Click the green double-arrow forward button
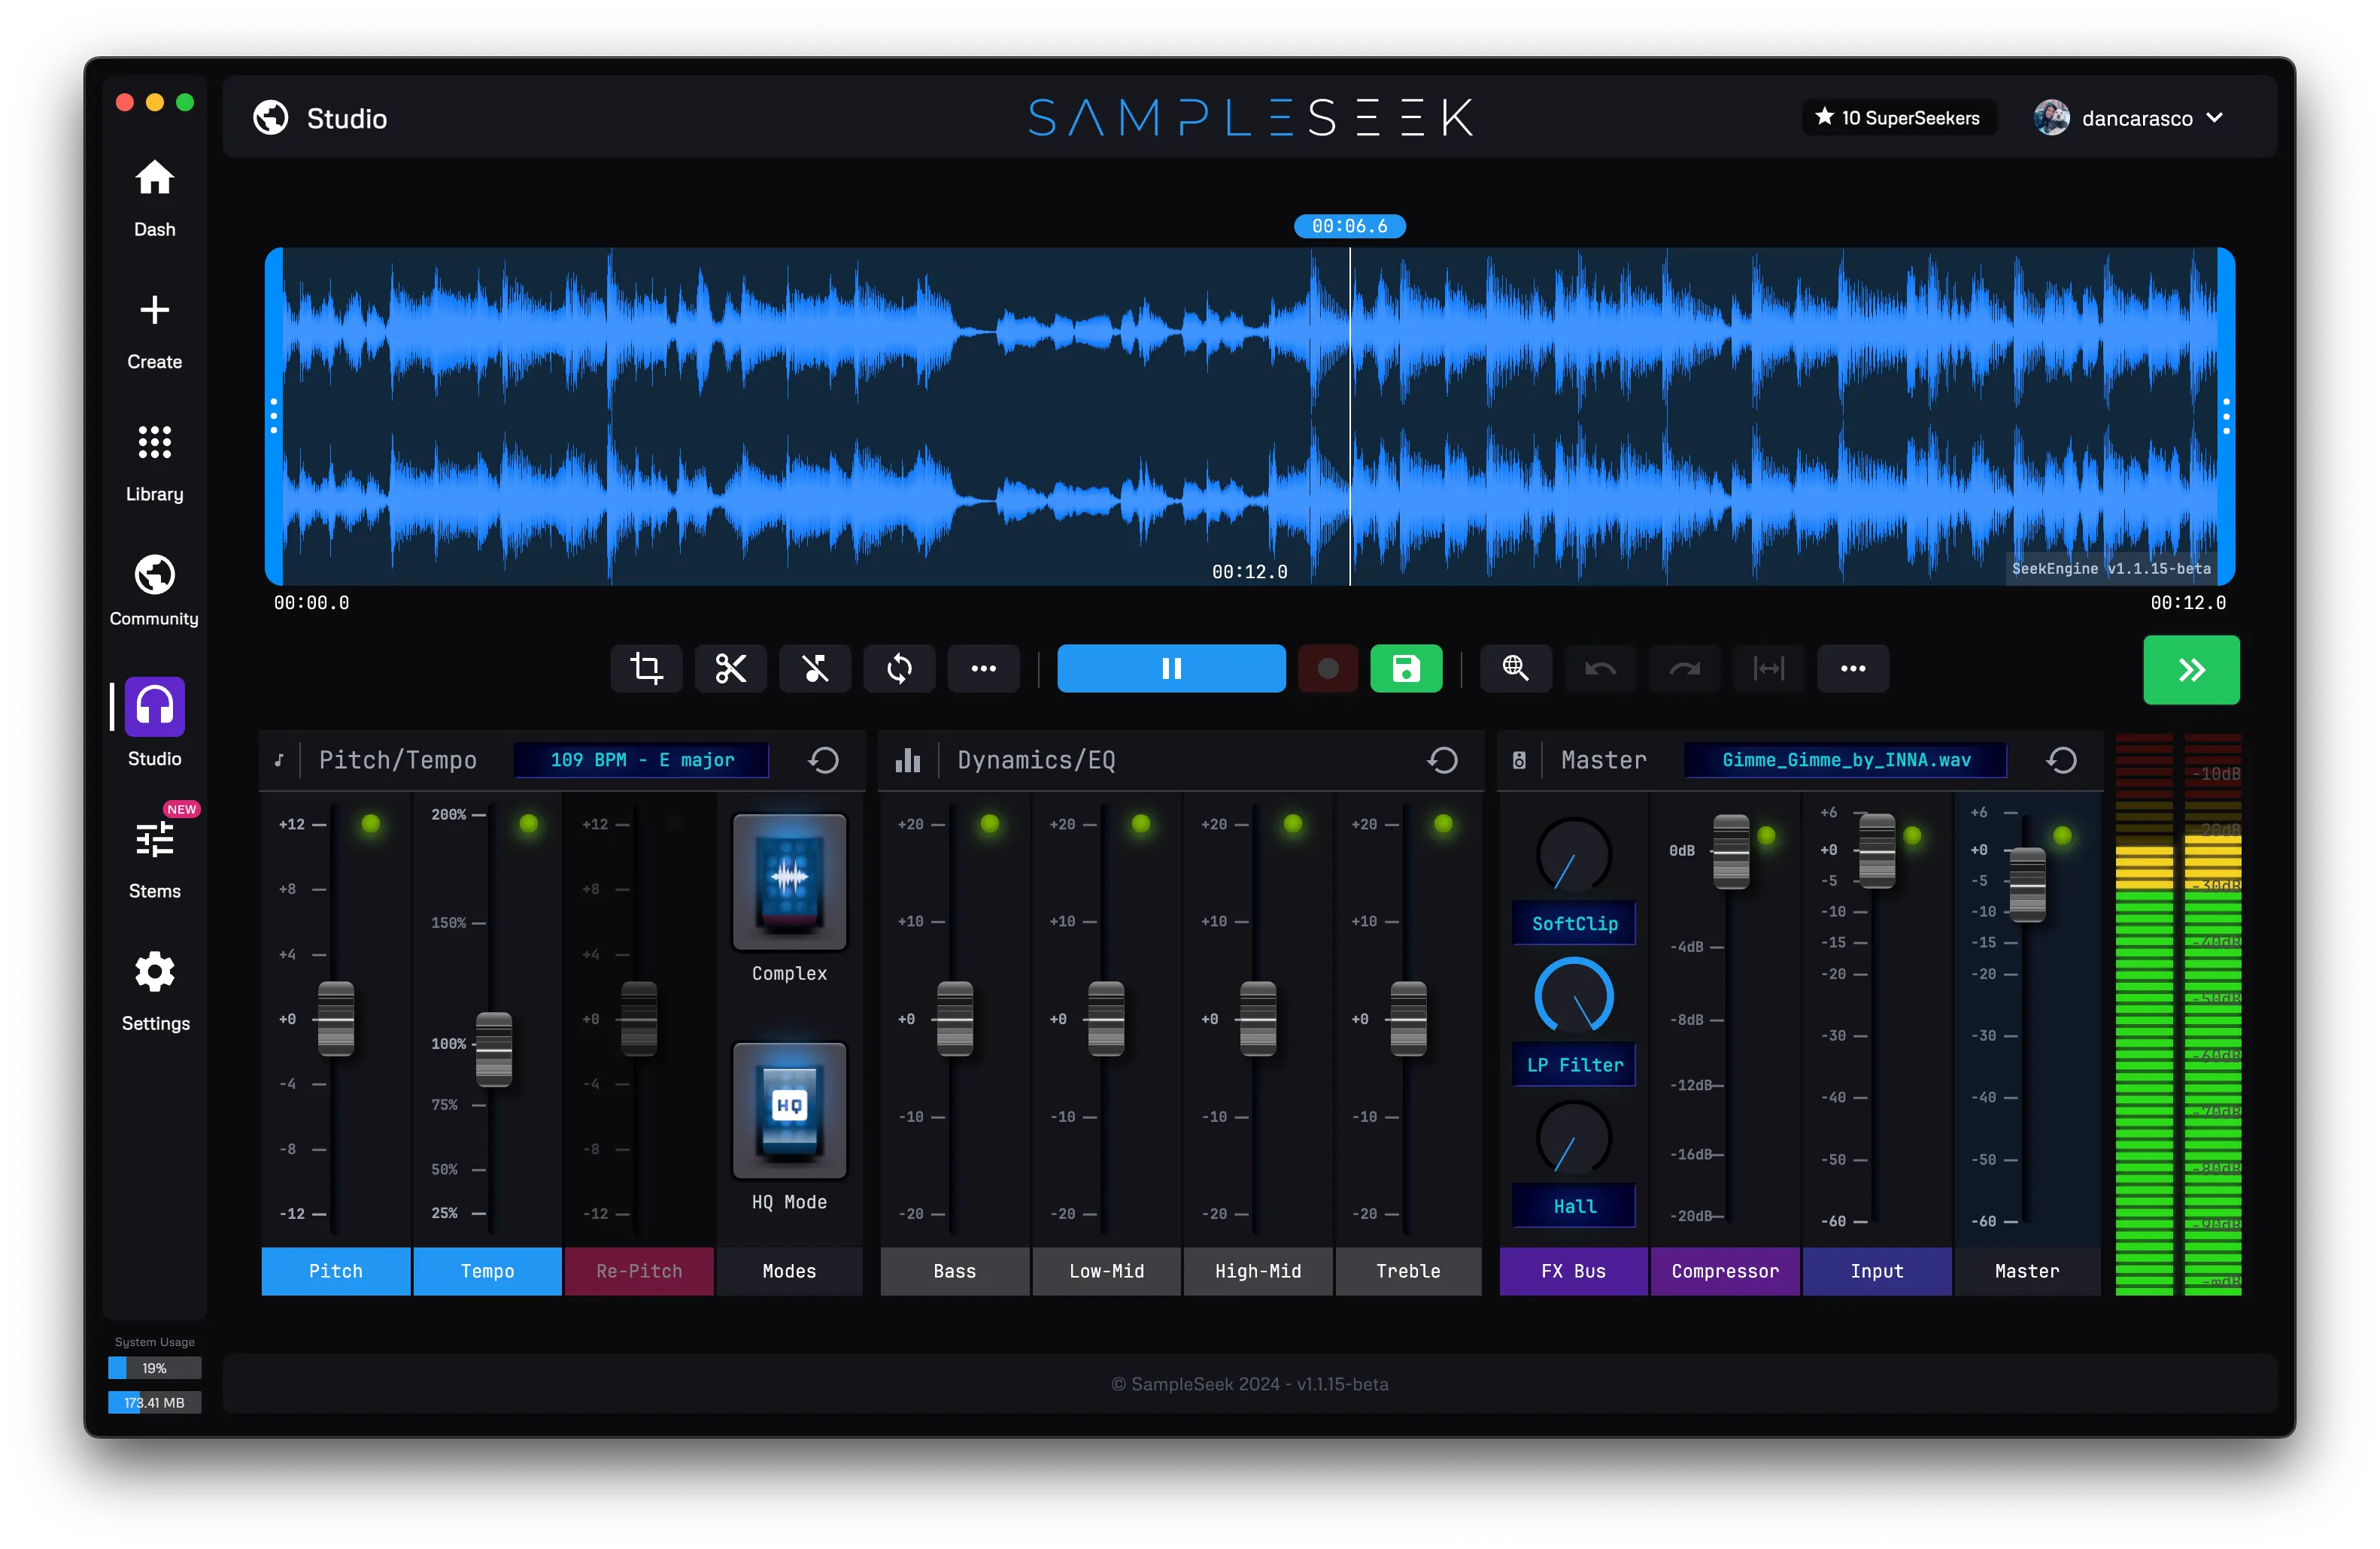The image size is (2380, 1549). click(2191, 669)
